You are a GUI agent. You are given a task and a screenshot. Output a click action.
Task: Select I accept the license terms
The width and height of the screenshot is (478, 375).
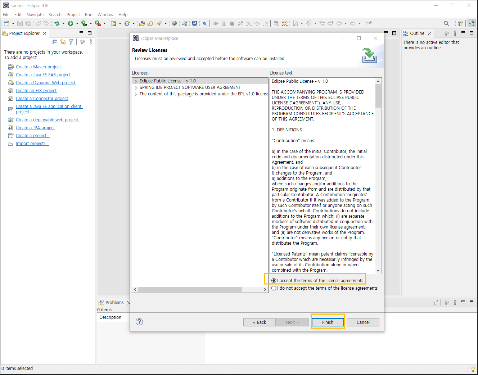click(x=317, y=280)
